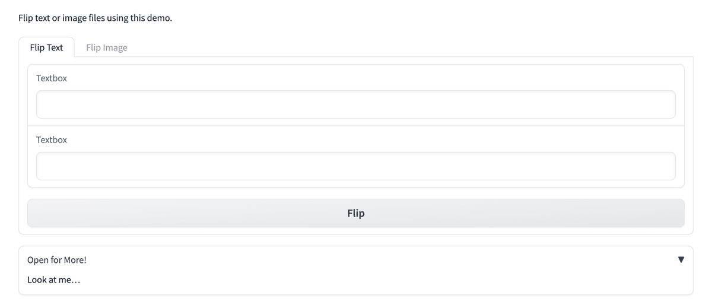Click the "Look at me…" text

[53, 280]
